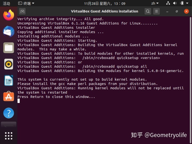The width and height of the screenshot is (192, 144).
Task: Open the terminal hamburger menu
Action: 156,11
